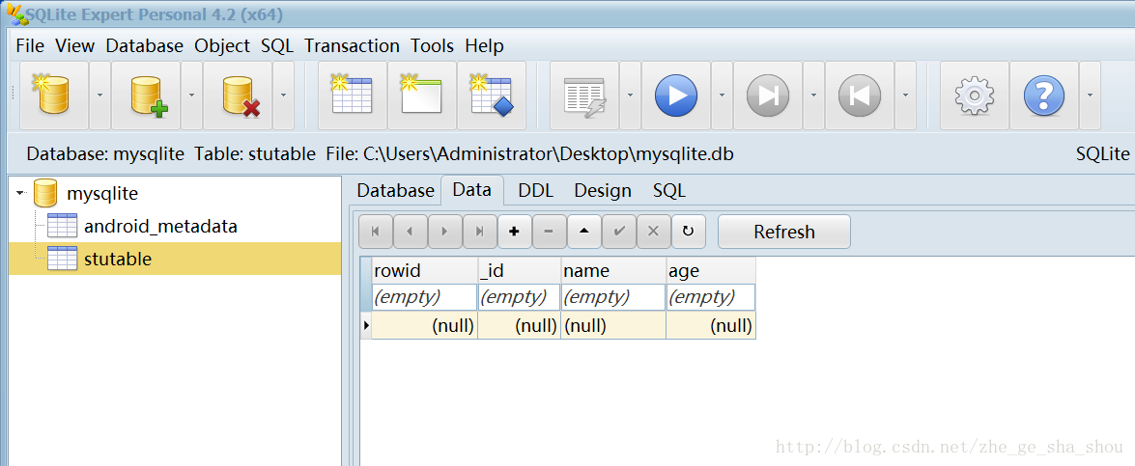Open dropdown arrow beside blue Play button
This screenshot has width=1135, height=466.
(x=722, y=96)
